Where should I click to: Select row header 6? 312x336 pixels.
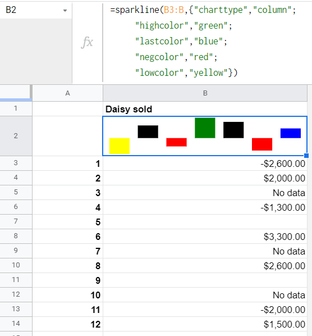tap(16, 207)
